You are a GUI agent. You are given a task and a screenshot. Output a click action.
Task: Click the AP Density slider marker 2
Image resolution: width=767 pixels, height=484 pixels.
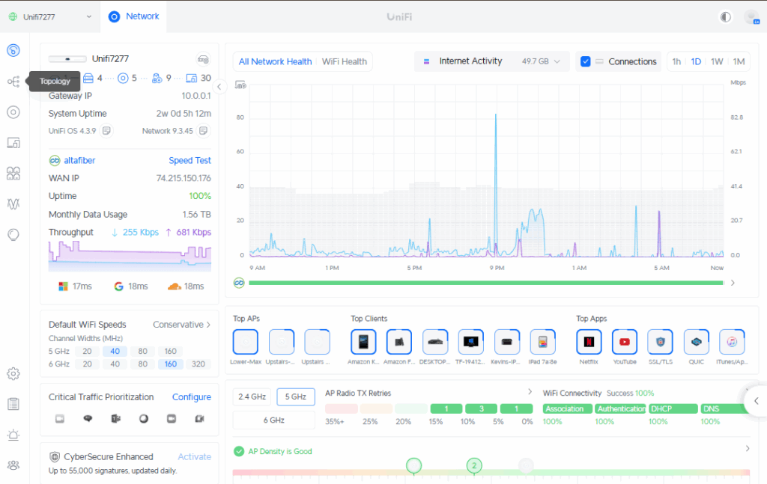tap(473, 466)
